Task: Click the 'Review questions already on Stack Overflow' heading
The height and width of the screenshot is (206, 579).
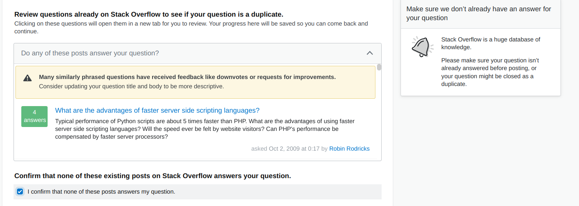Action: tap(149, 15)
